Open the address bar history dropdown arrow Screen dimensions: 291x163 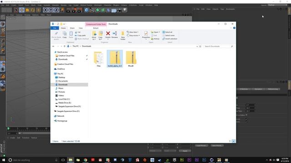click(197, 46)
